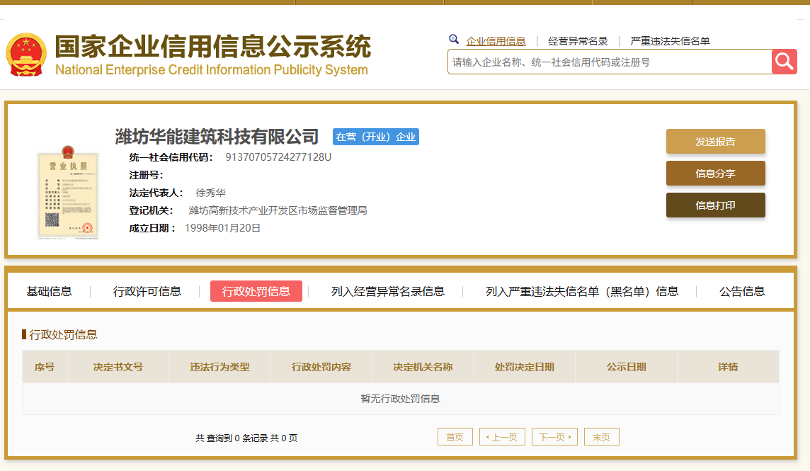
Task: Click the national emblem logo
Action: tap(26, 55)
